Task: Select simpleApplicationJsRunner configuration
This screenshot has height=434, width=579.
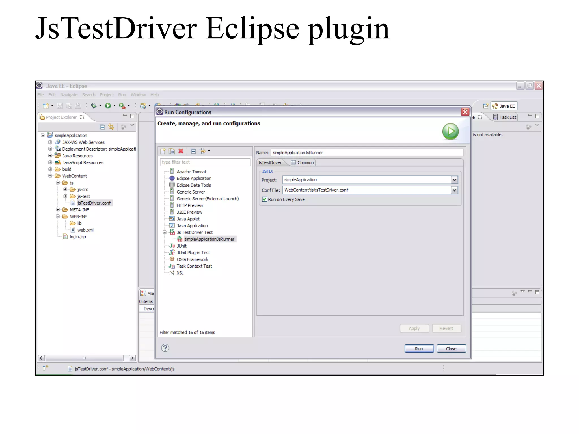Action: 209,239
